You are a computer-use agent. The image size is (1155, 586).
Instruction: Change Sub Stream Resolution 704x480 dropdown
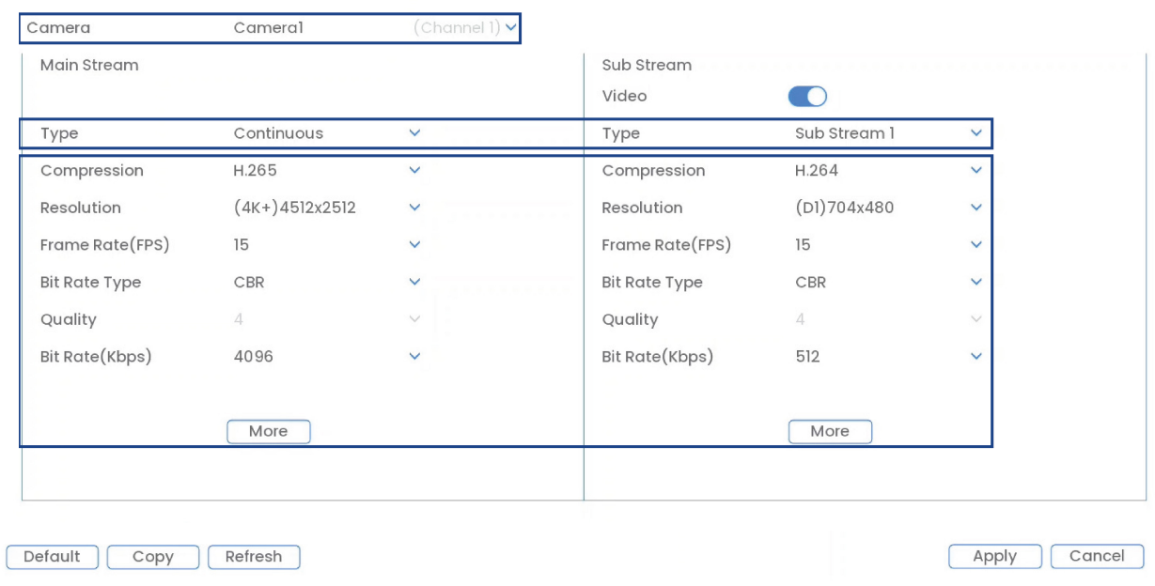click(976, 208)
